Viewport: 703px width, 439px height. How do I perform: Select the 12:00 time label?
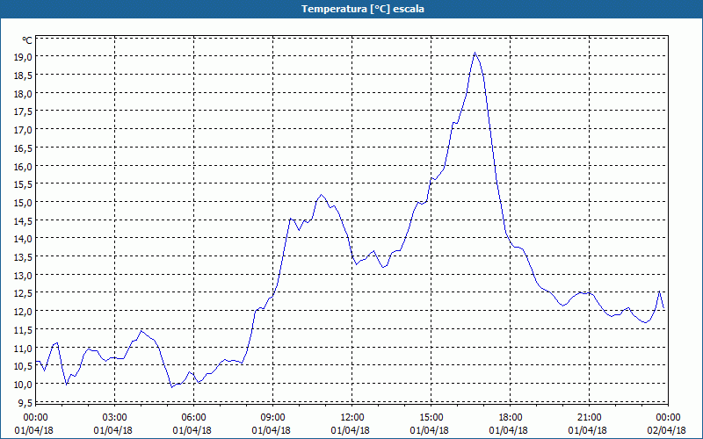[x=352, y=418]
